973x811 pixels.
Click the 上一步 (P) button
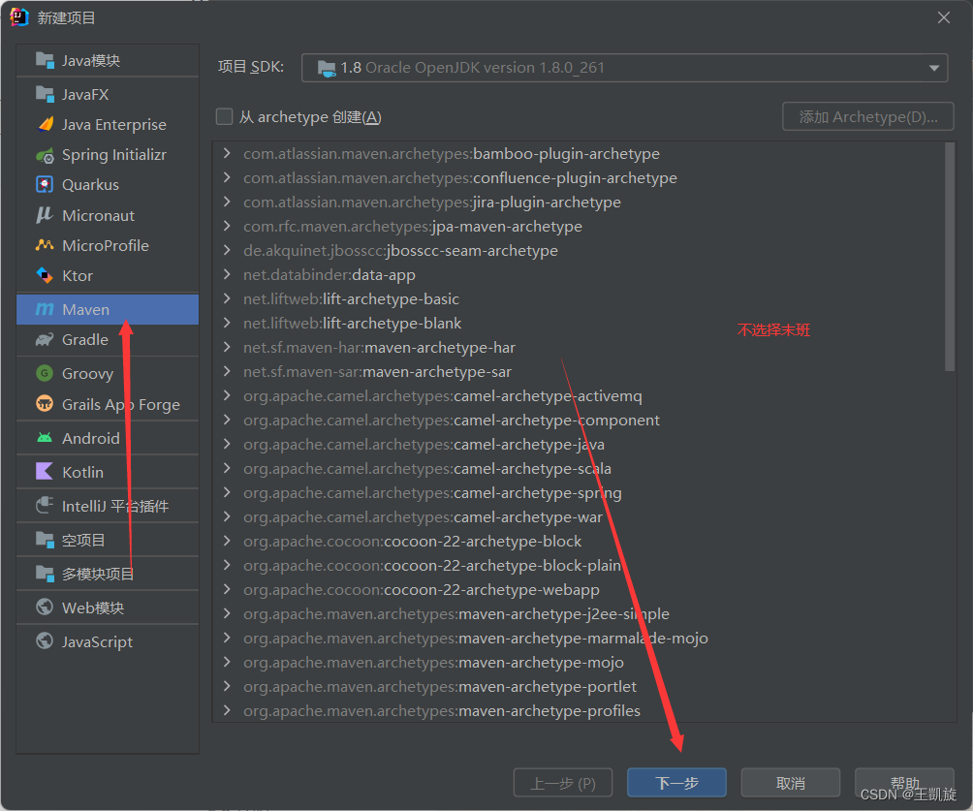563,783
